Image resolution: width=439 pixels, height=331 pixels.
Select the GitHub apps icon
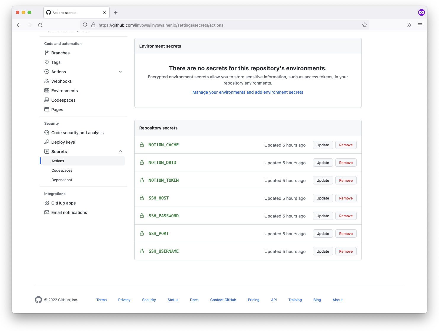(47, 203)
